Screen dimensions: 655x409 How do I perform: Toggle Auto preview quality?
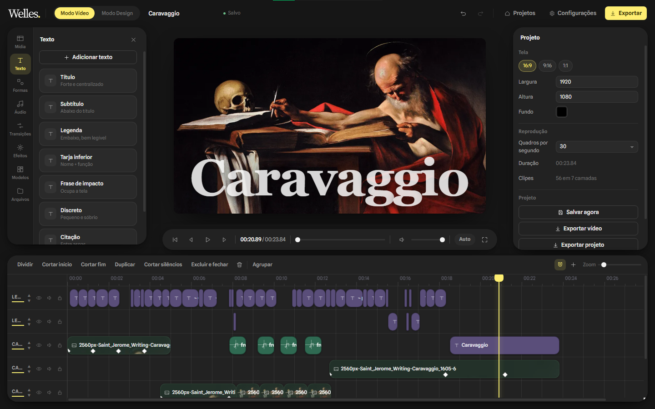pyautogui.click(x=464, y=239)
